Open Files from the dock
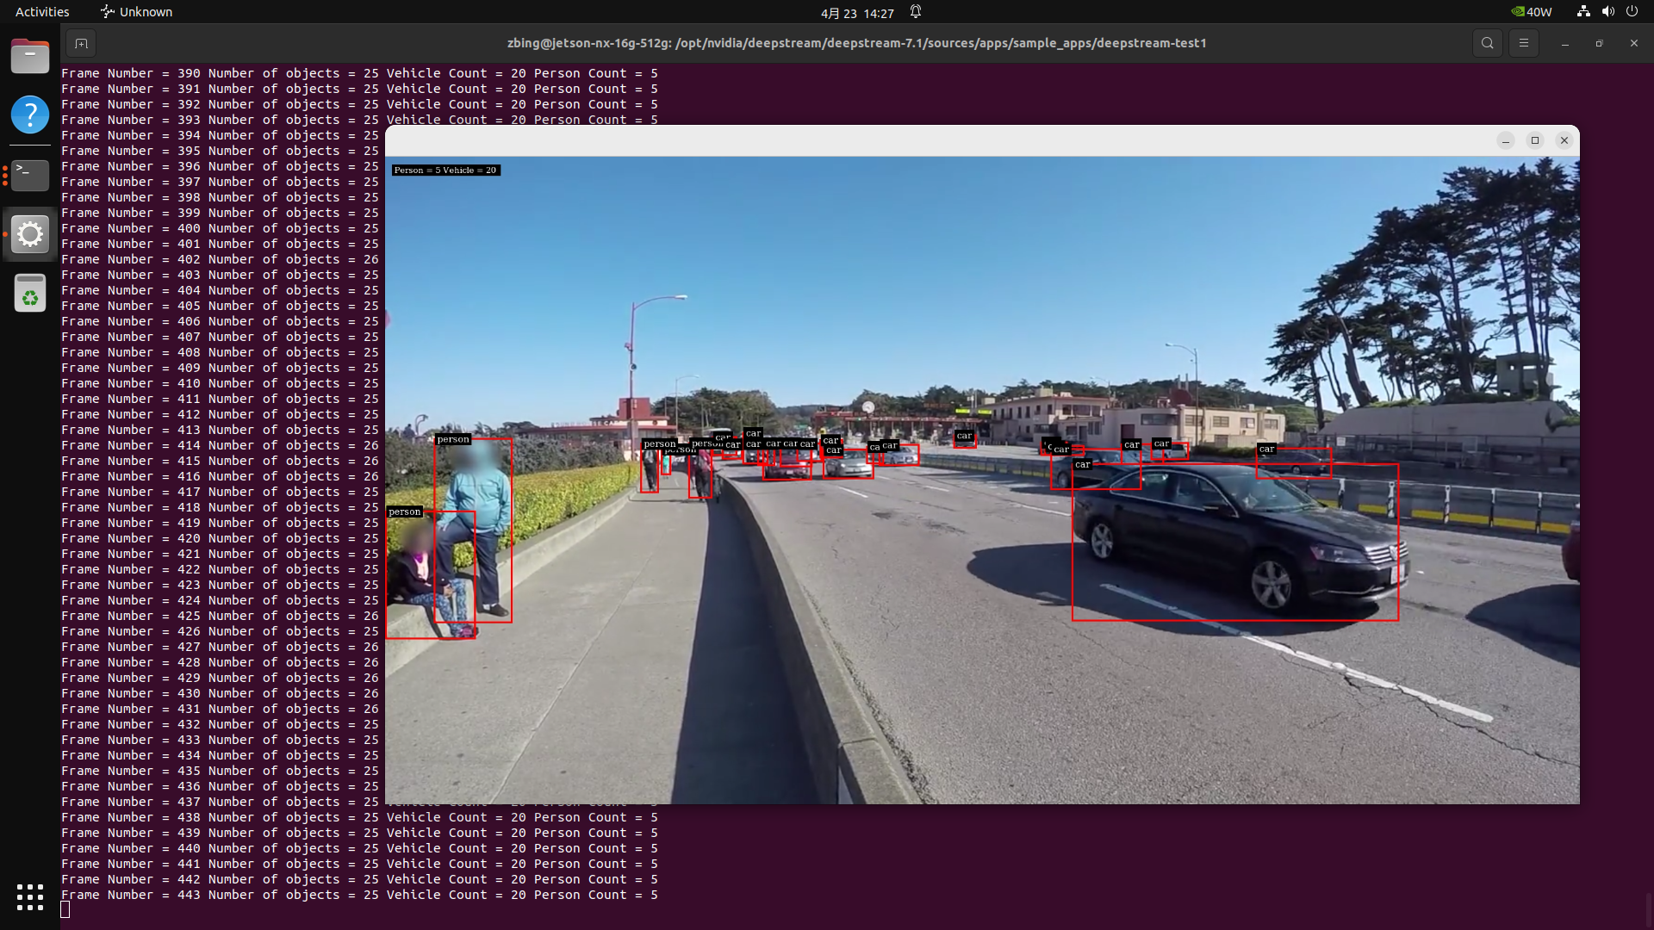1654x930 pixels. point(30,57)
